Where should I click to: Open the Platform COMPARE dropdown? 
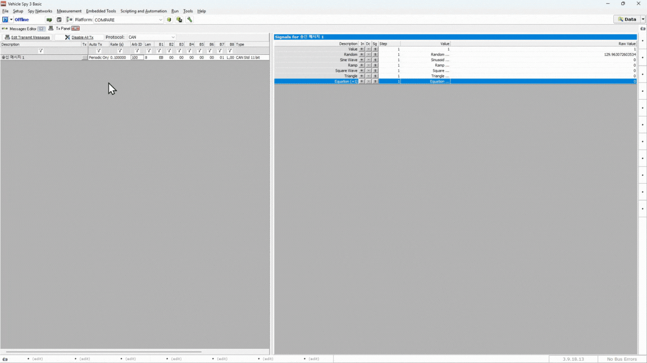160,20
